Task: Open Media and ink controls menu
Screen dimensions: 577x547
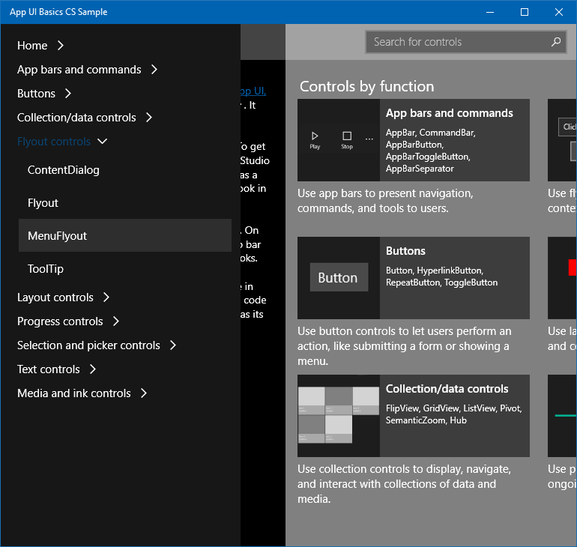Action: (x=73, y=393)
